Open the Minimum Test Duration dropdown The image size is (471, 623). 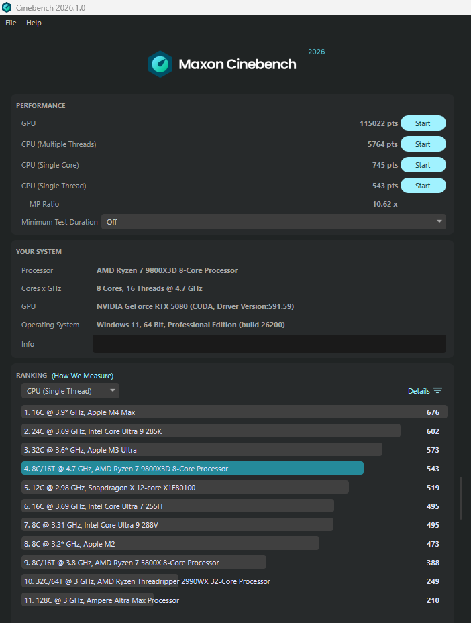(x=273, y=222)
